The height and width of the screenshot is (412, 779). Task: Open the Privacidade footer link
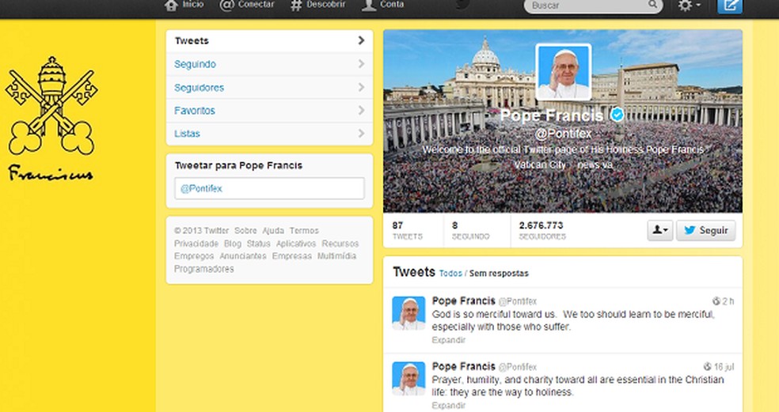pyautogui.click(x=196, y=244)
